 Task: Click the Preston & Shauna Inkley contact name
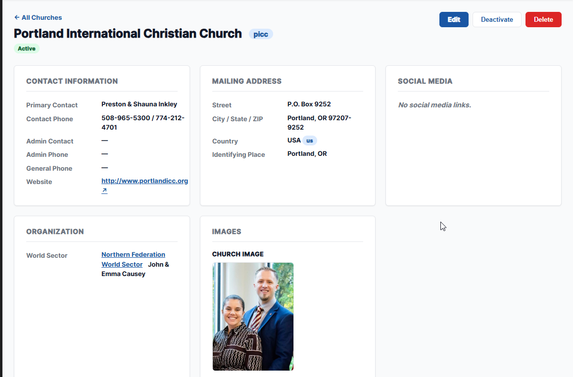point(139,104)
